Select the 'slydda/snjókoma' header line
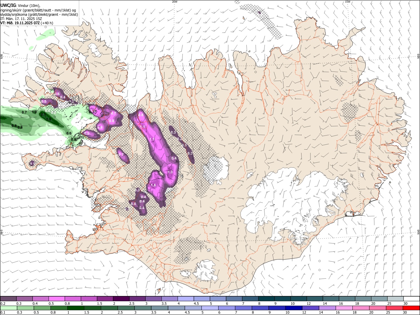 [x=39, y=14]
